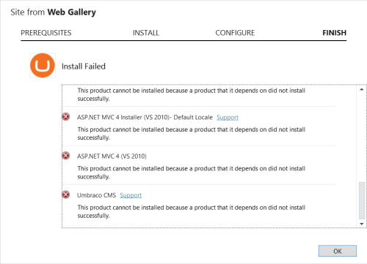Confirm the dialog with the OK button
Viewport: 367px width, 264px height.
tap(338, 251)
